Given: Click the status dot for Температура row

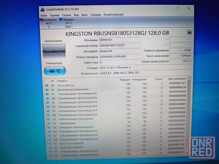Looking at the screenshot, I should click(x=49, y=123).
